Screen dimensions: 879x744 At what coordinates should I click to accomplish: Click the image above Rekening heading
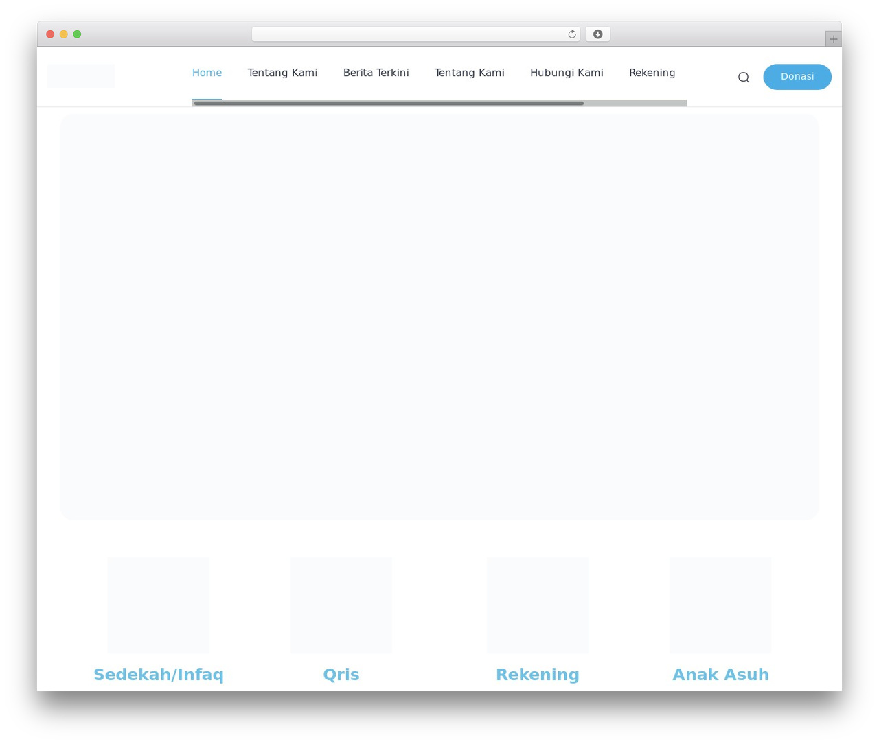pos(538,605)
